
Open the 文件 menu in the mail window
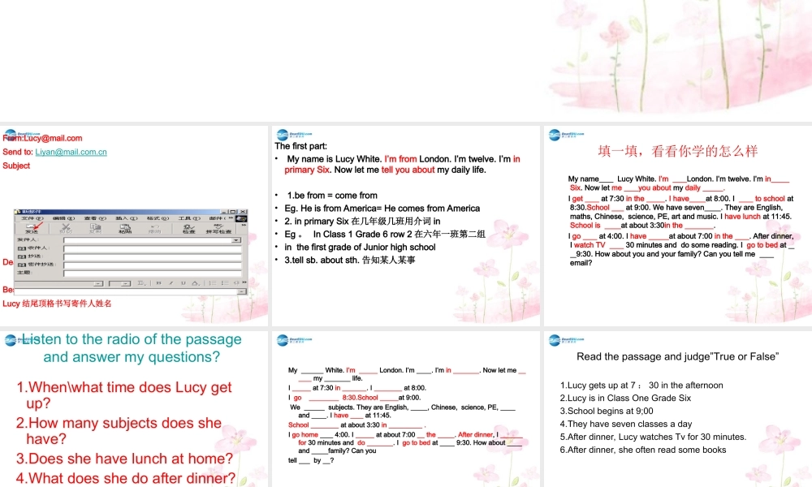point(32,218)
